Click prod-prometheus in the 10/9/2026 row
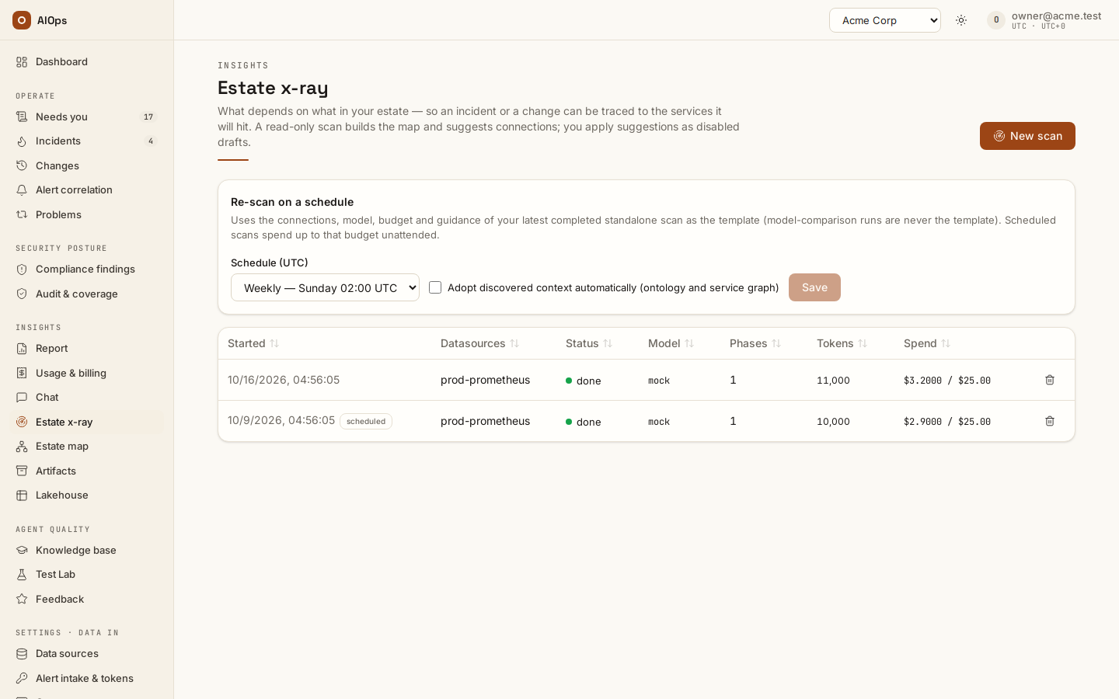1119x699 pixels. pos(486,421)
